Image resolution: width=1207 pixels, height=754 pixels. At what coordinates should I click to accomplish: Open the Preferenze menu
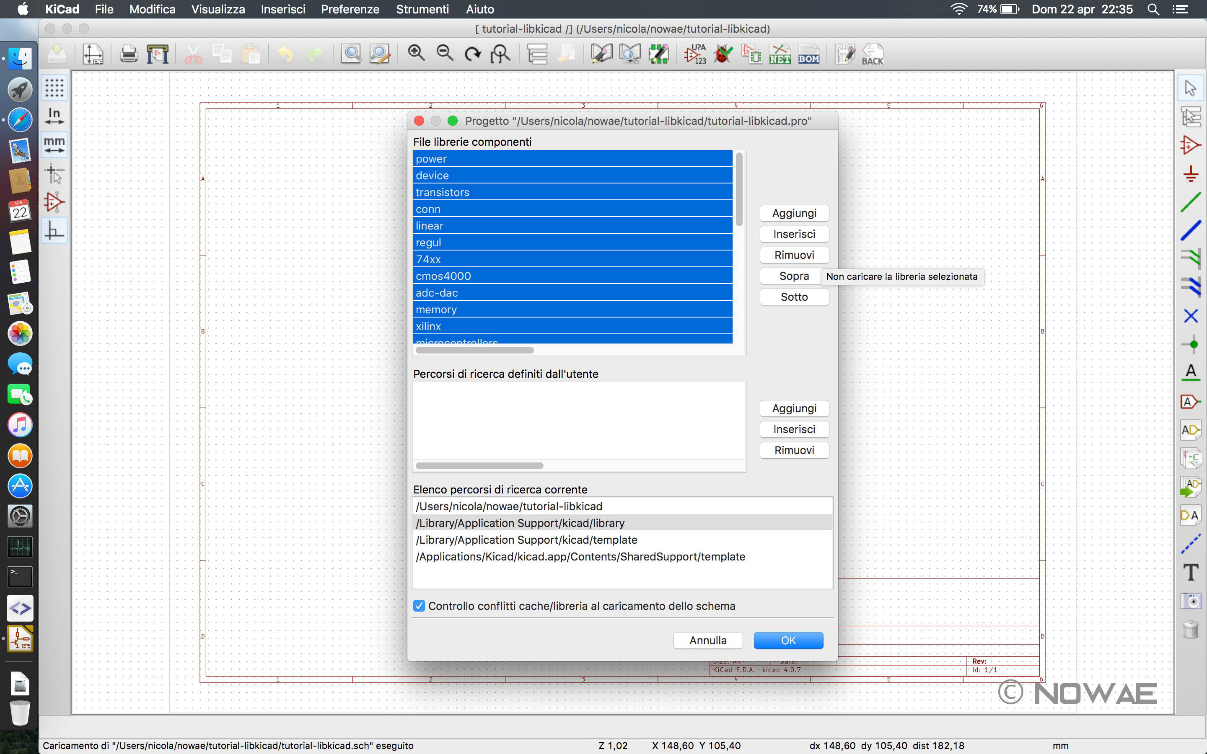tap(350, 9)
